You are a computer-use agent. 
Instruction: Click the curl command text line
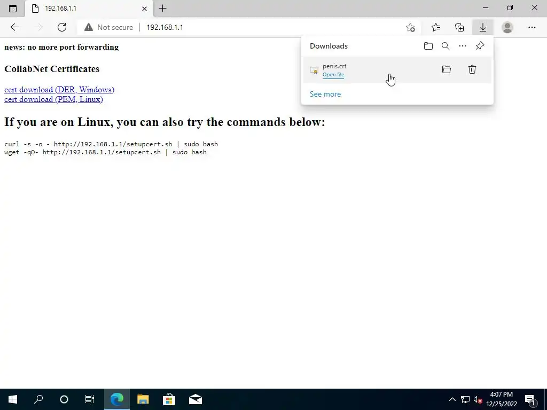111,144
